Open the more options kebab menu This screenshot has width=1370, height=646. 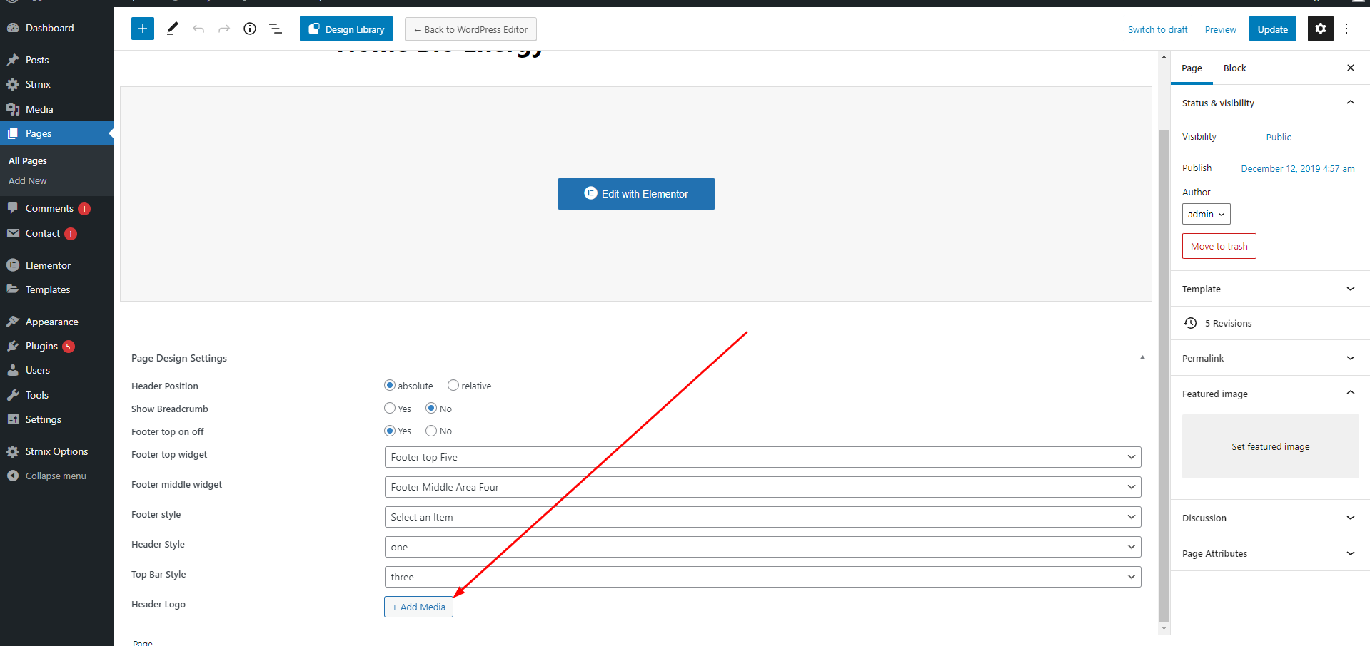[x=1346, y=29]
